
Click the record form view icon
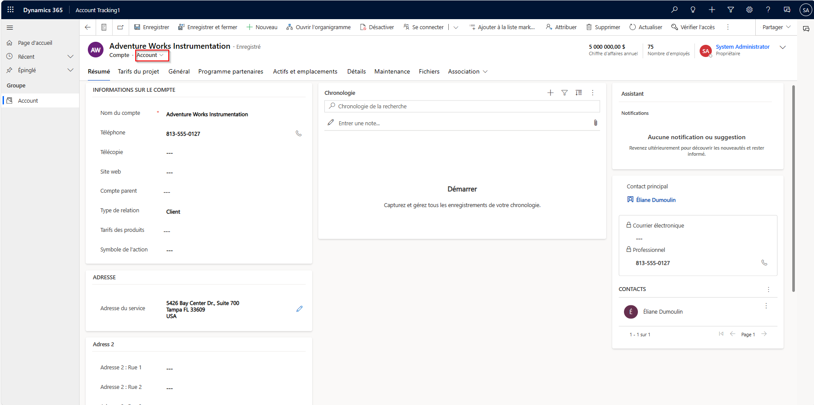coord(104,27)
